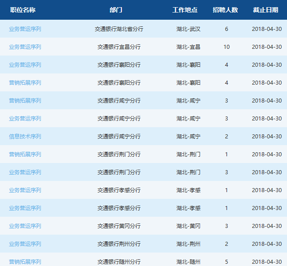Click the 湖北-武汉 location cell
Screen dimensions: 287x266
(188, 29)
